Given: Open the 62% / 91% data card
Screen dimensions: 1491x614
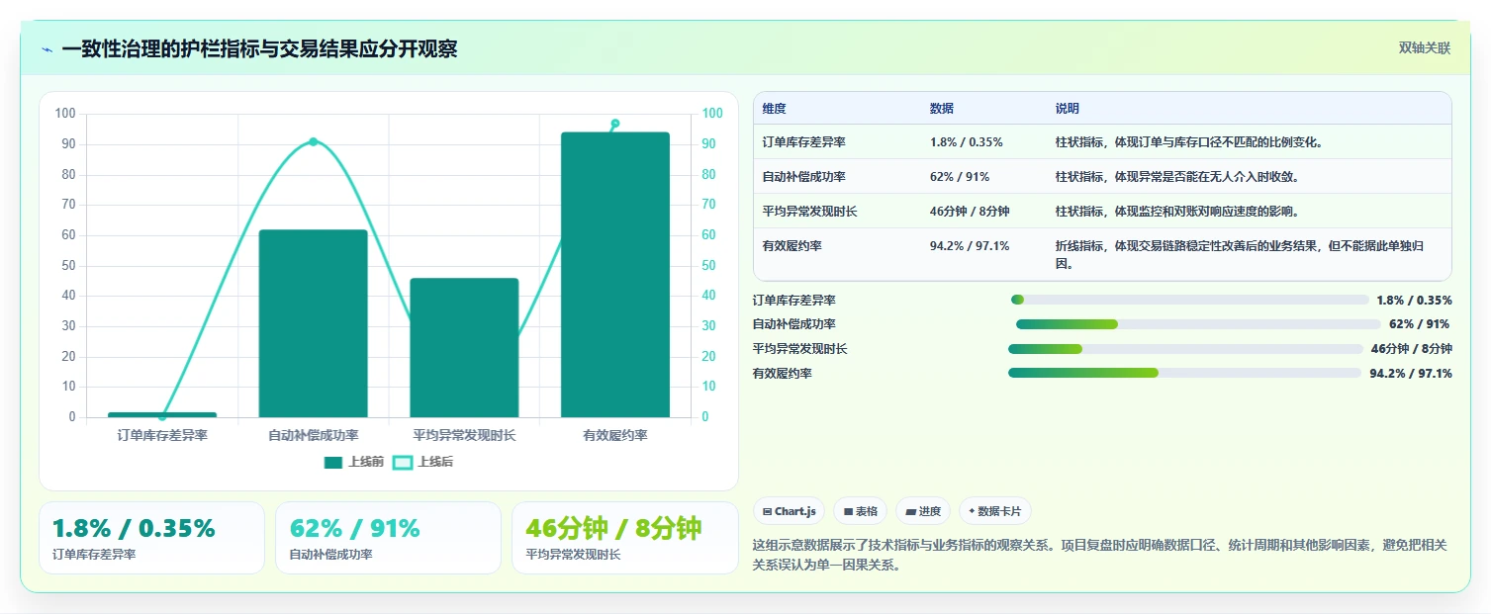Looking at the screenshot, I should point(389,538).
